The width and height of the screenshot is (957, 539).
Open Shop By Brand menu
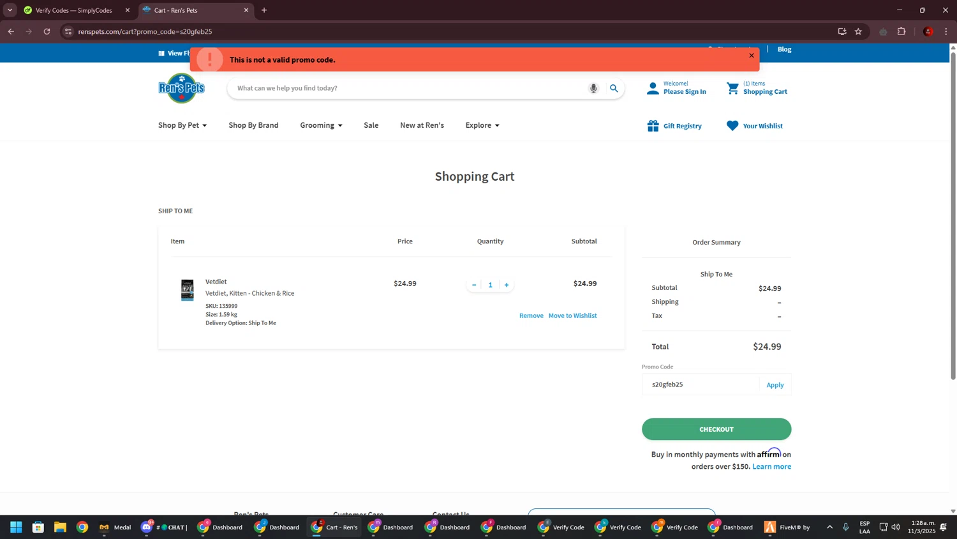(x=253, y=125)
